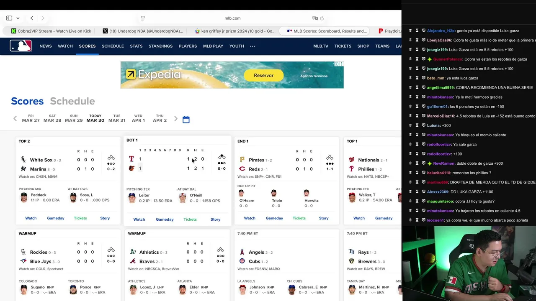
Task: Show previous dates with the left chevron
Action: point(15,119)
